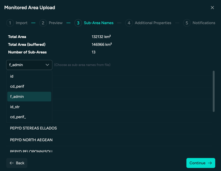Click the step 5 Notifications circle icon
This screenshot has width=221, height=171.
(187, 23)
